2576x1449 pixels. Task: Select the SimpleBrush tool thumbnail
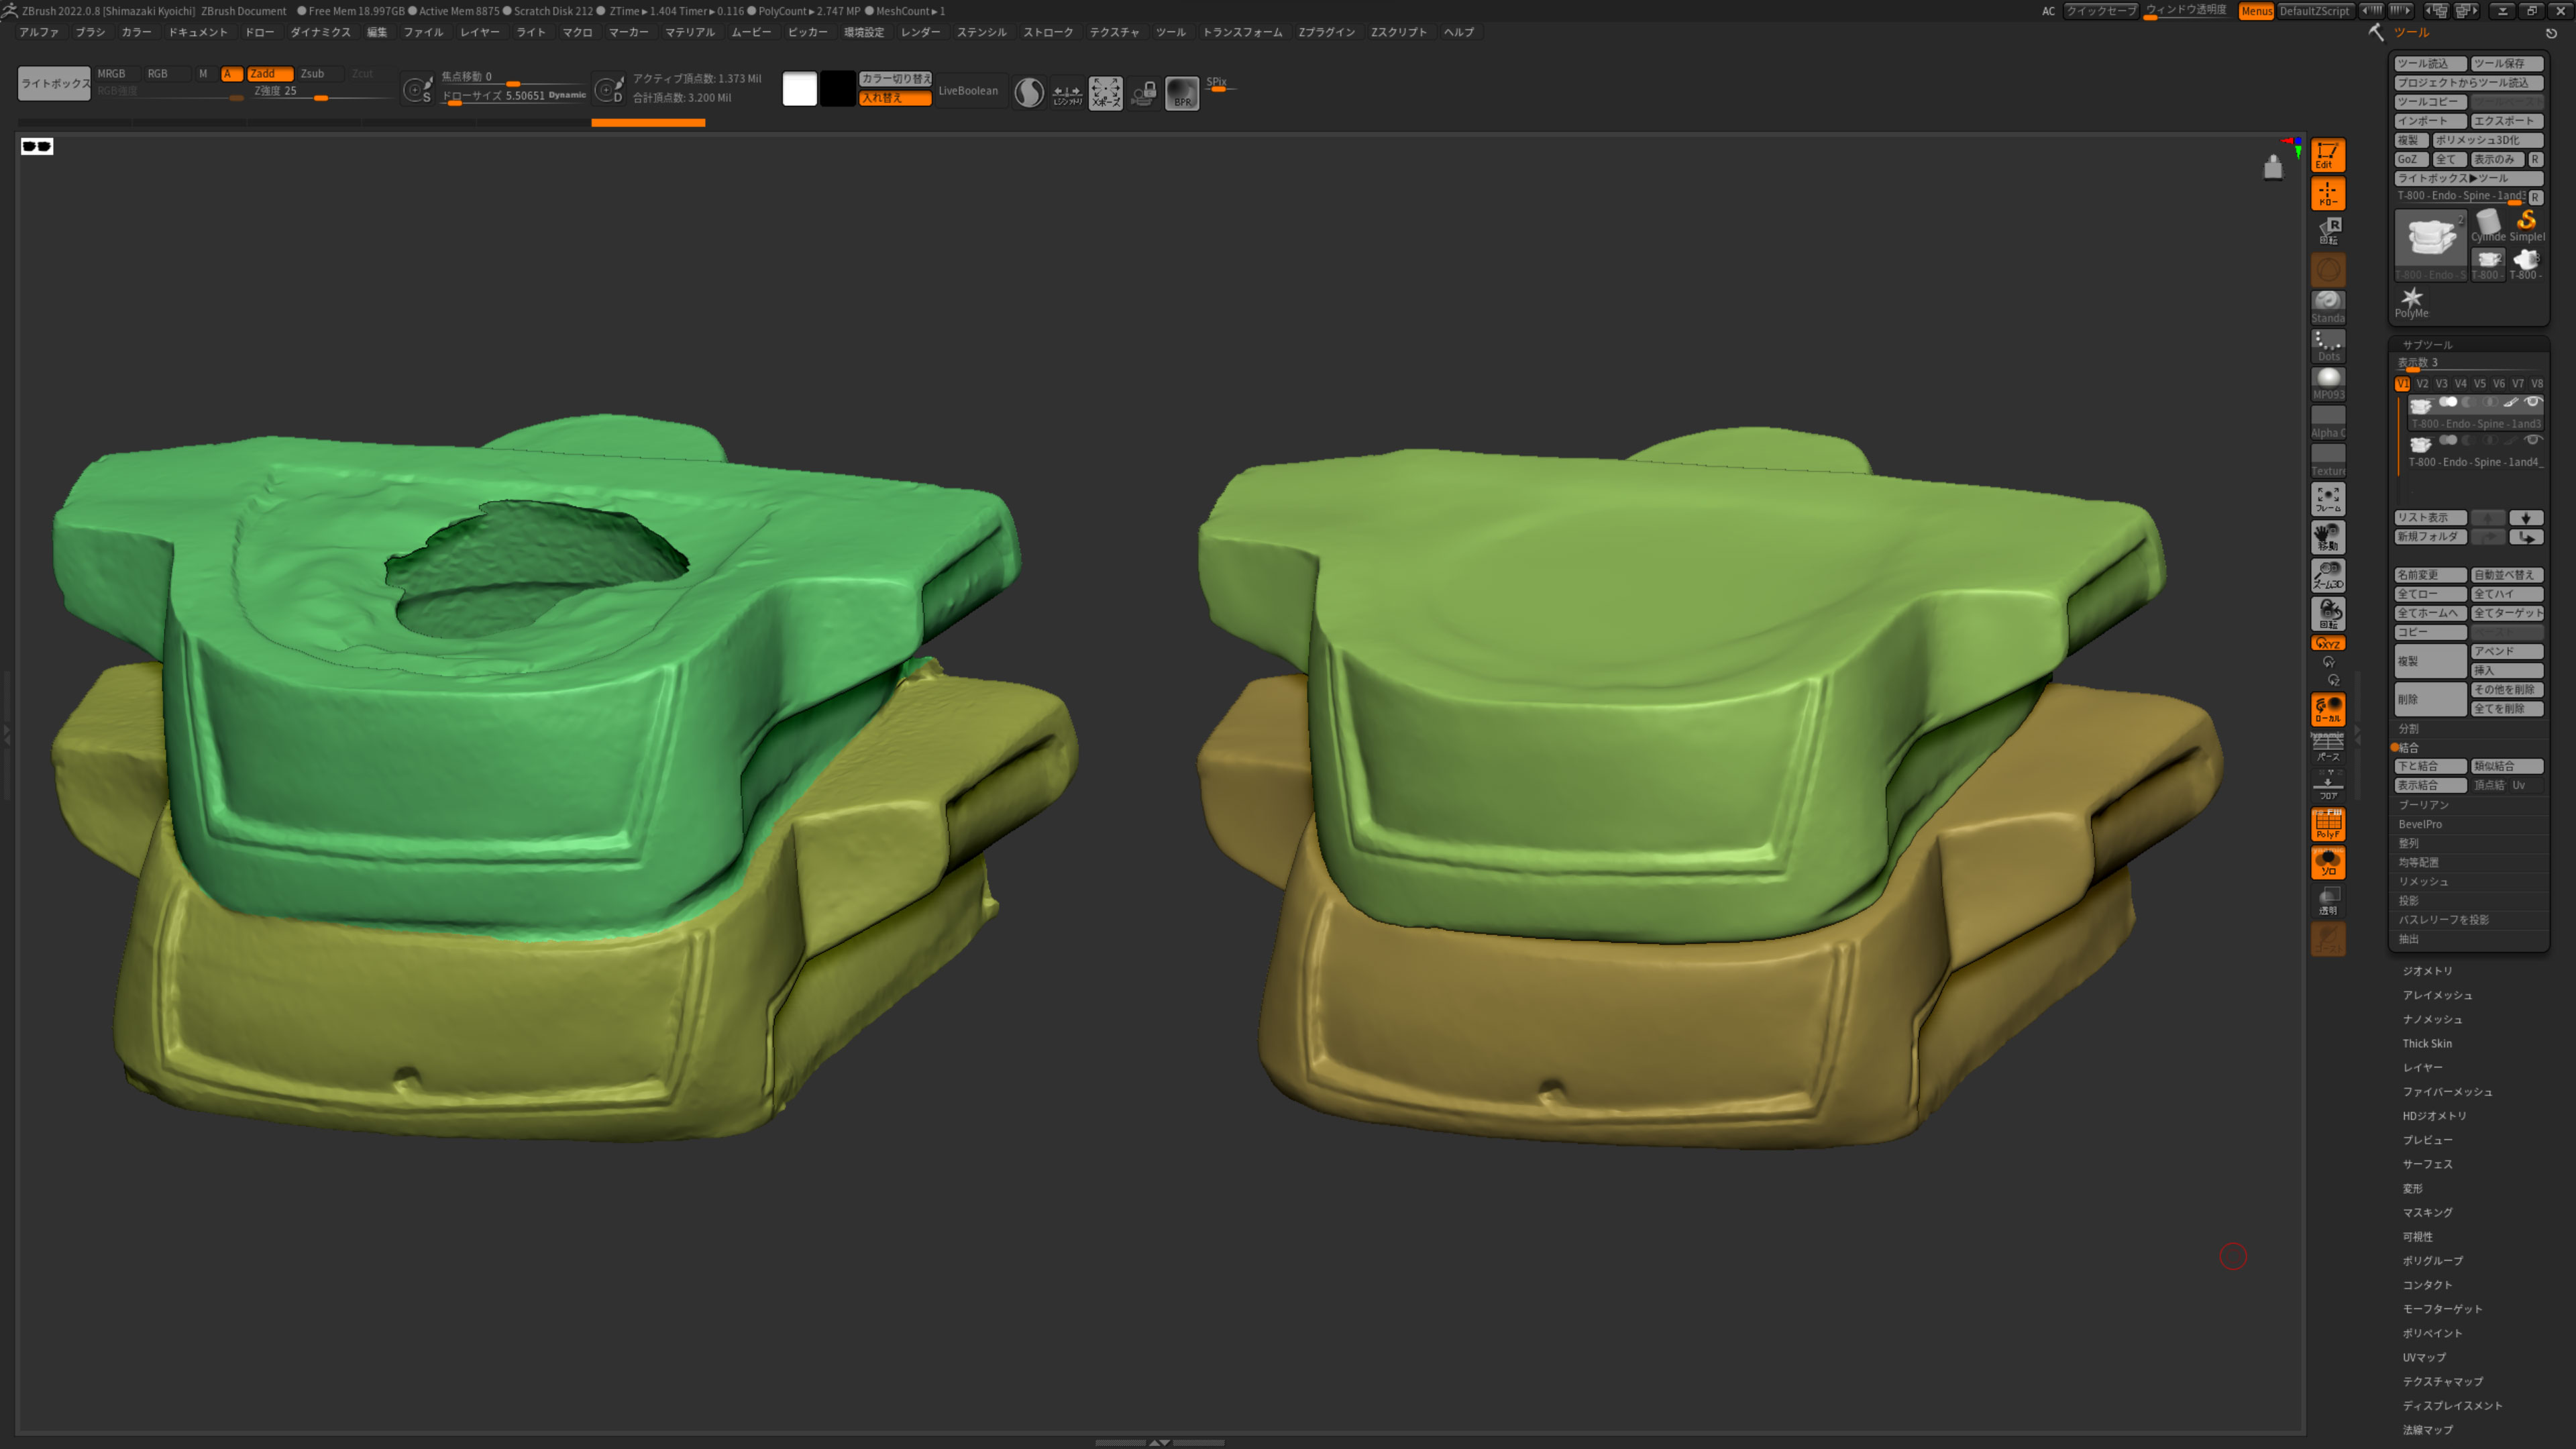click(x=2526, y=226)
